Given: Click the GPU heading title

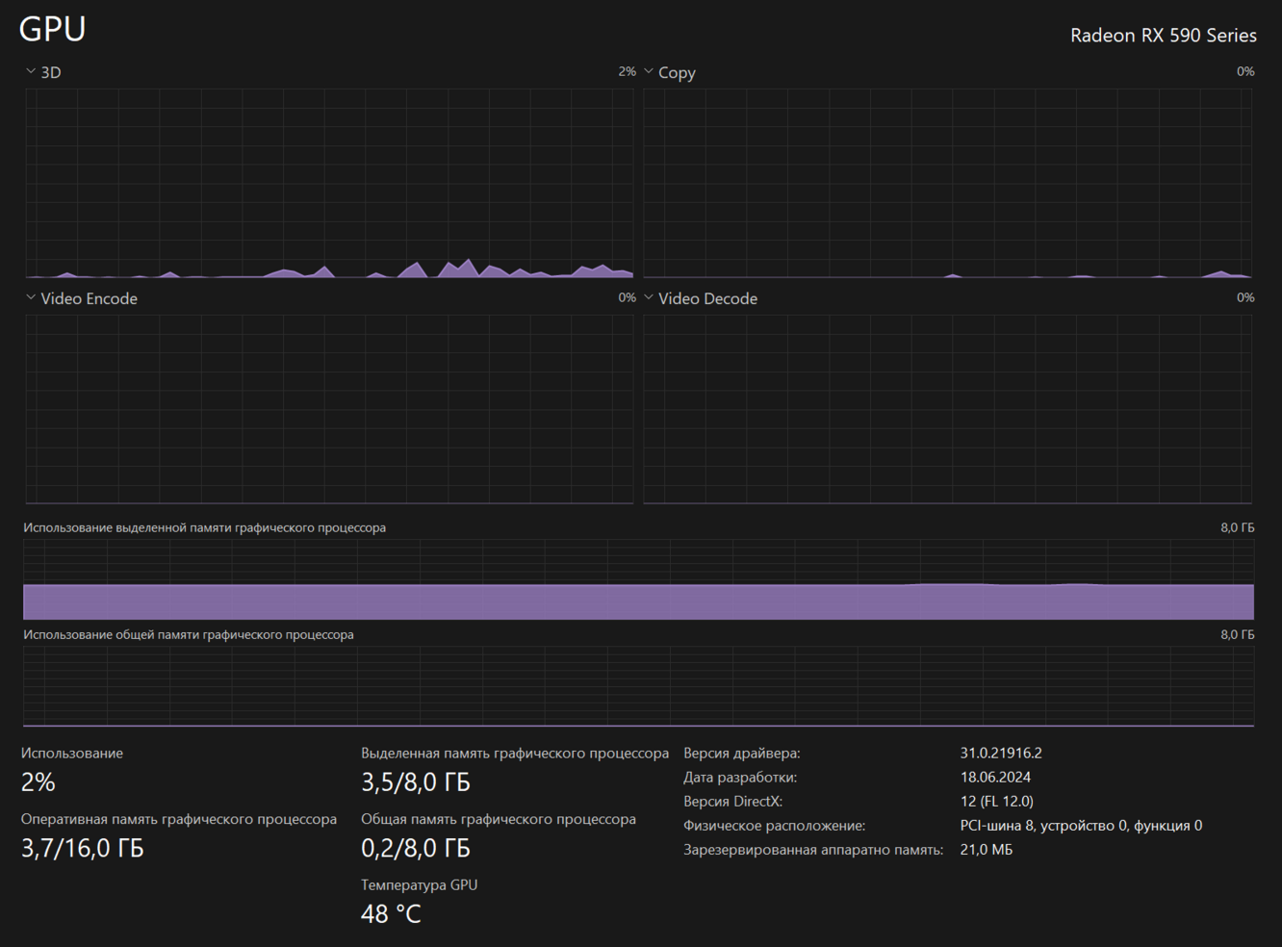Looking at the screenshot, I should pyautogui.click(x=53, y=29).
